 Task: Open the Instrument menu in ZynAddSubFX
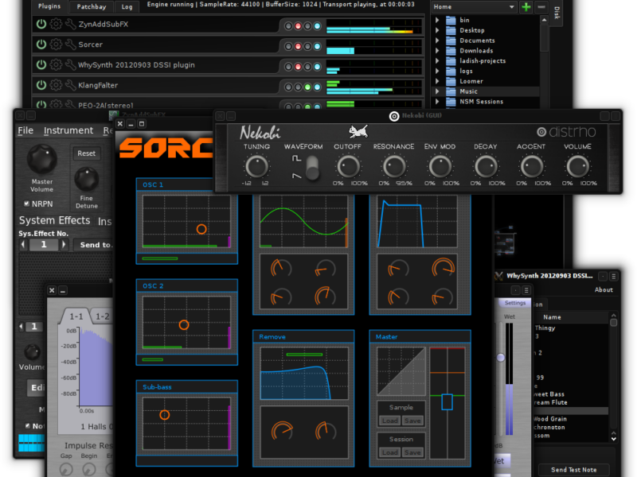pyautogui.click(x=68, y=130)
